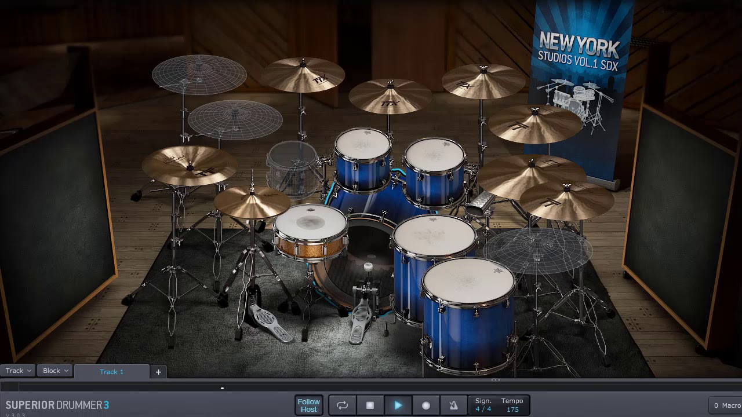Click the empty wireframe cymbal slot top-left
742x417 pixels.
[x=199, y=75]
